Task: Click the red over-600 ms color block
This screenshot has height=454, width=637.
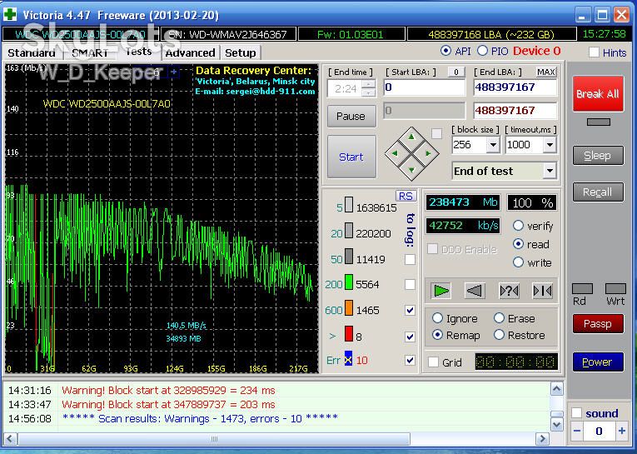Action: pos(349,334)
